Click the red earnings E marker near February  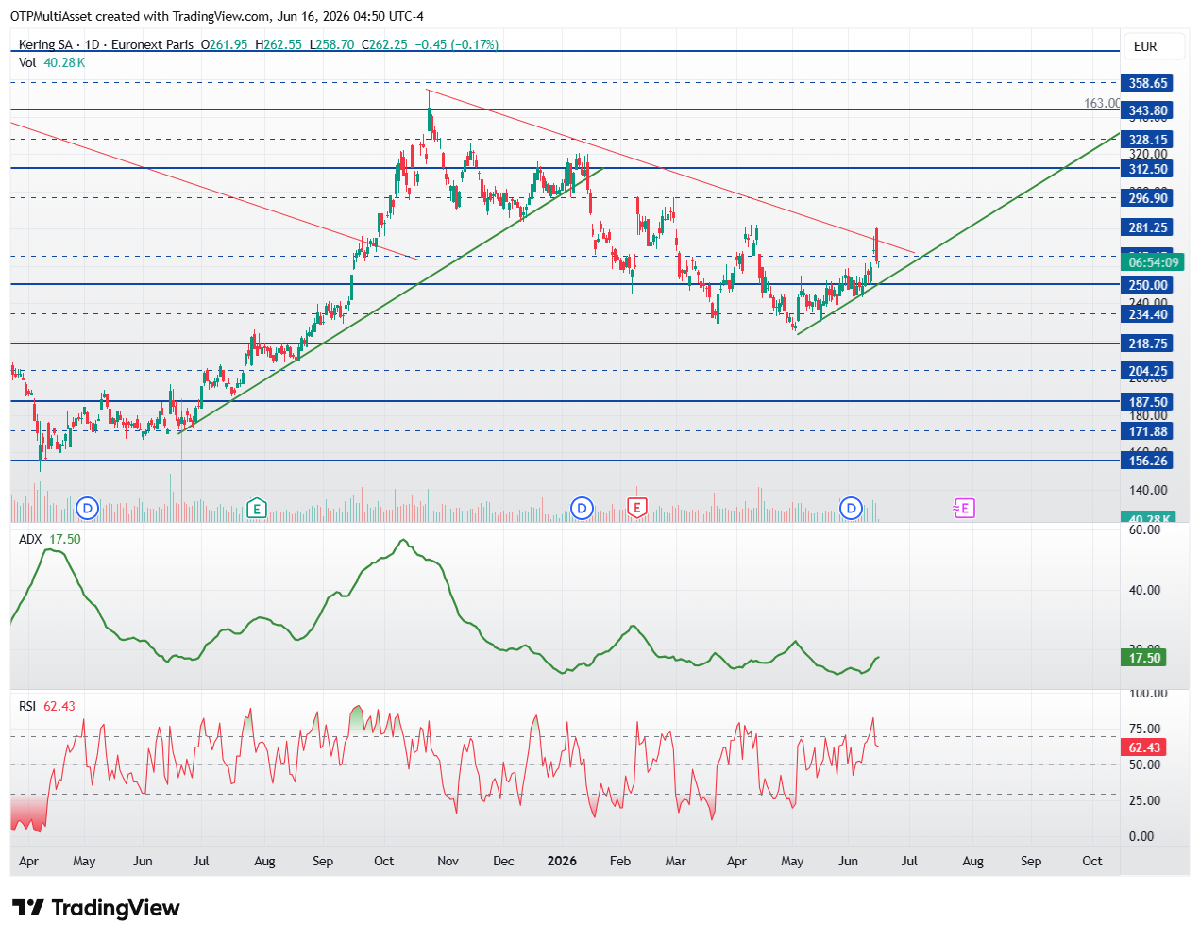coord(637,508)
